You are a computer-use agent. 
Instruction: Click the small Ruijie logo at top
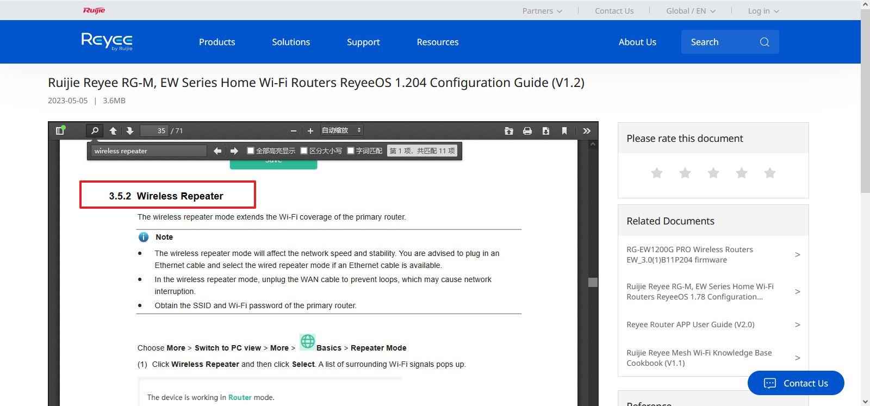click(94, 10)
